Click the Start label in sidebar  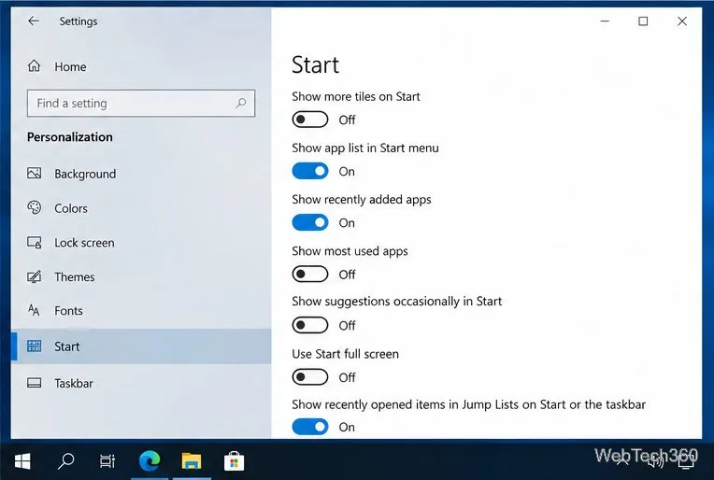(x=67, y=346)
